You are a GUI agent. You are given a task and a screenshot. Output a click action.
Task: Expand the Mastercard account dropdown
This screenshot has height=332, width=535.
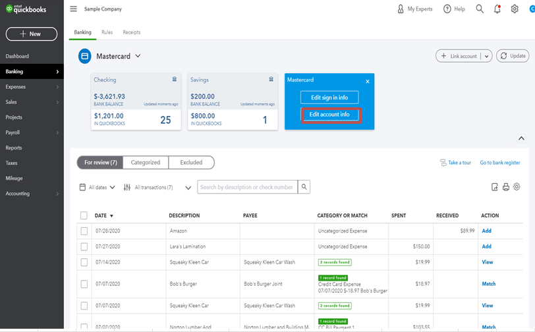pos(138,56)
